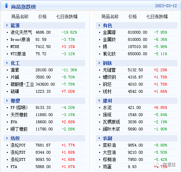Expand the 橡塑 category arrow
181x172 pixels.
(7, 101)
